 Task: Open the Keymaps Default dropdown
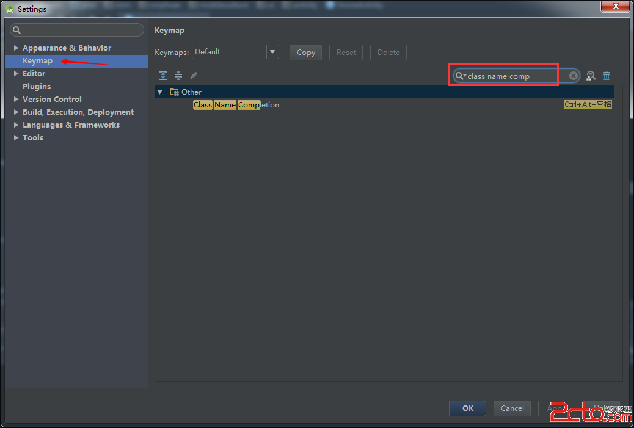pyautogui.click(x=272, y=53)
